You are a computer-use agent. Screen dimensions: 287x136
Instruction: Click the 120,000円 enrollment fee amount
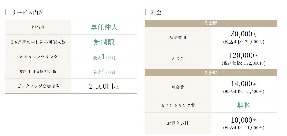pos(244,55)
